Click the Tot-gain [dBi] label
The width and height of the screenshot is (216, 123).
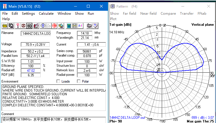tap(120, 25)
